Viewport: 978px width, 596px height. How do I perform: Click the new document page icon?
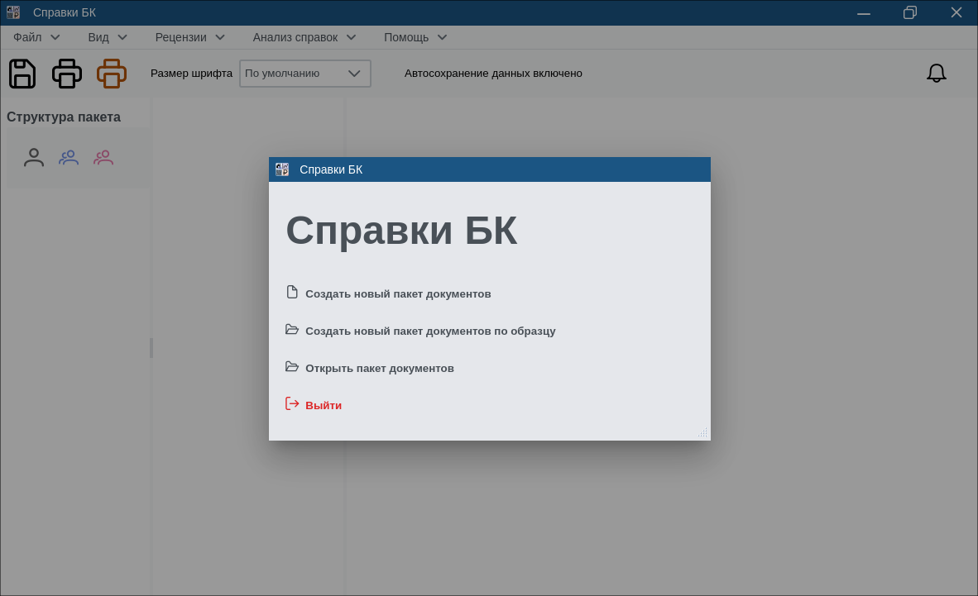click(x=292, y=293)
